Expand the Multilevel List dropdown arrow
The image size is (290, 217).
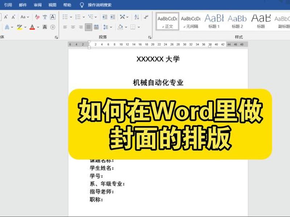[96, 17]
